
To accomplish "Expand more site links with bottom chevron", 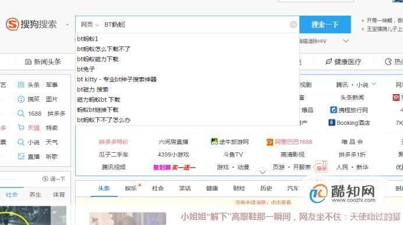I will point(263,172).
